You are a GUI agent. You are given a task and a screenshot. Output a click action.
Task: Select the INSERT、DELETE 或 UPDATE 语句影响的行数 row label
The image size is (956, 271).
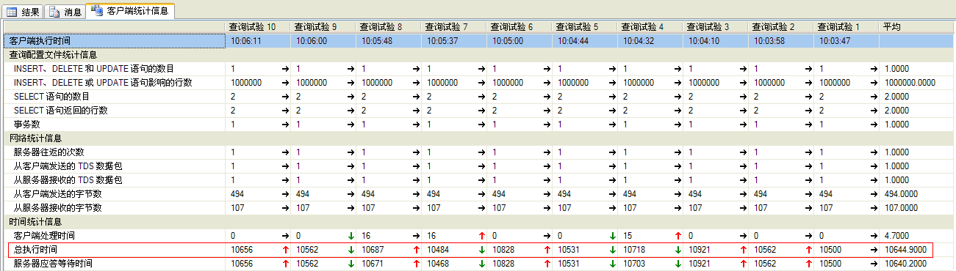point(103,82)
